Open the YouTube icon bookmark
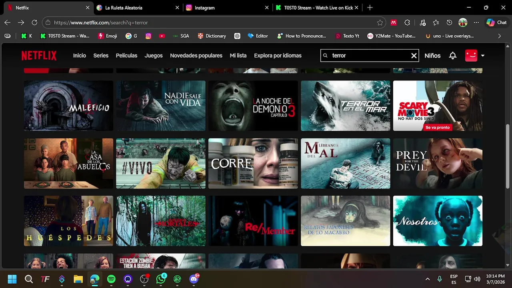Image resolution: width=512 pixels, height=288 pixels. [x=162, y=36]
